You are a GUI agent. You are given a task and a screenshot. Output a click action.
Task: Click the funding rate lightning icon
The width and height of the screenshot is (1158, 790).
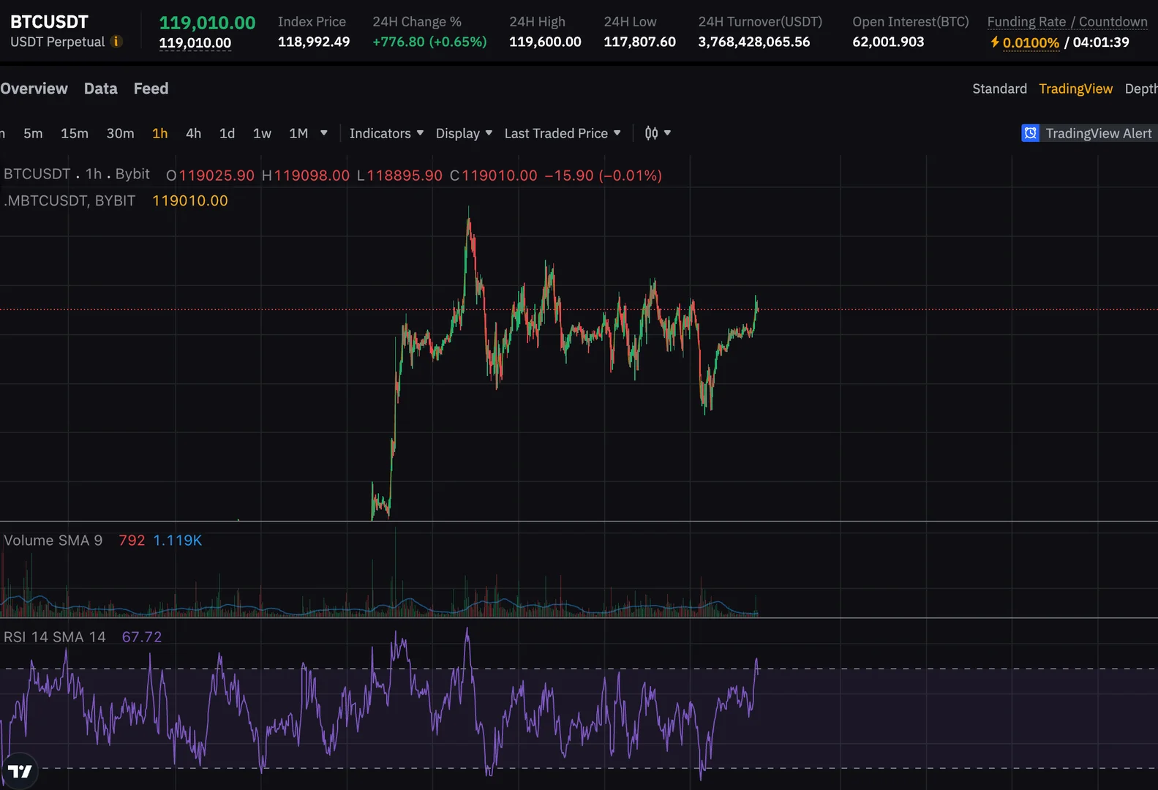point(995,42)
